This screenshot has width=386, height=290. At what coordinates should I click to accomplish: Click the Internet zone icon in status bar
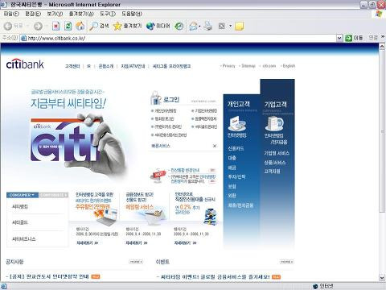pos(315,286)
